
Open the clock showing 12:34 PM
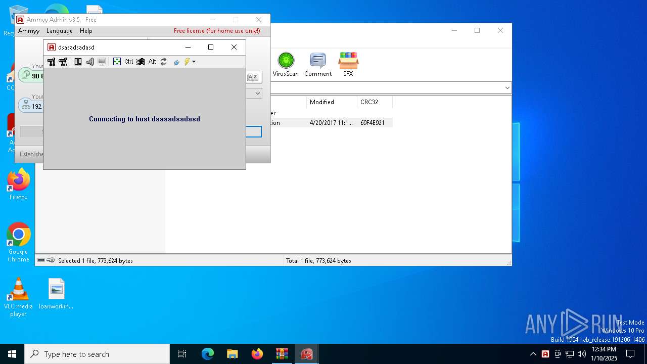point(604,354)
